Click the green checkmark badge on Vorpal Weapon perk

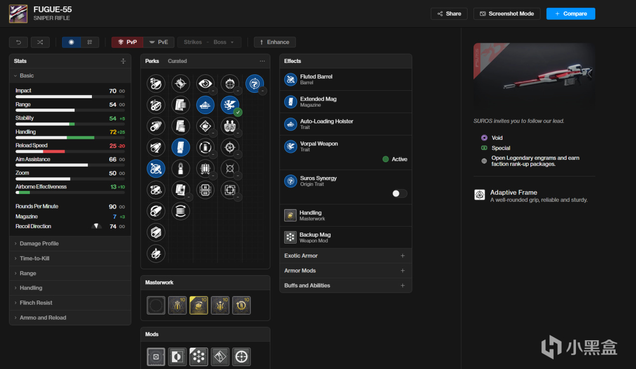238,112
